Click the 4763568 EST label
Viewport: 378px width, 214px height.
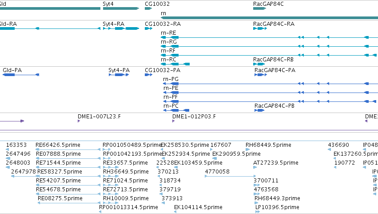point(266,190)
